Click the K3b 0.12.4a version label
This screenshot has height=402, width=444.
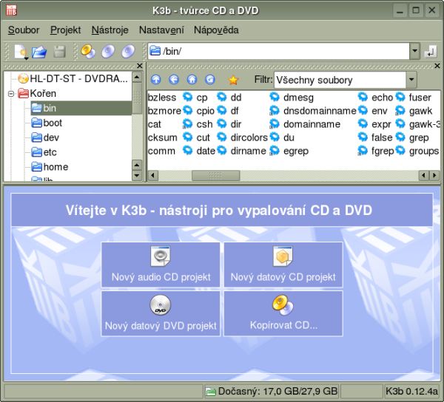click(x=411, y=392)
